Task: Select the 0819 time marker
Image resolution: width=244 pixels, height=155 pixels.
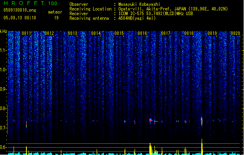Action: coord(212,33)
